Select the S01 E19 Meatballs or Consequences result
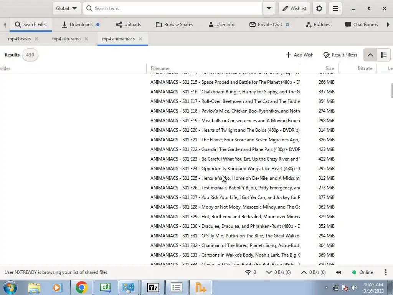Viewport: 393px width, 295px height. point(225,121)
